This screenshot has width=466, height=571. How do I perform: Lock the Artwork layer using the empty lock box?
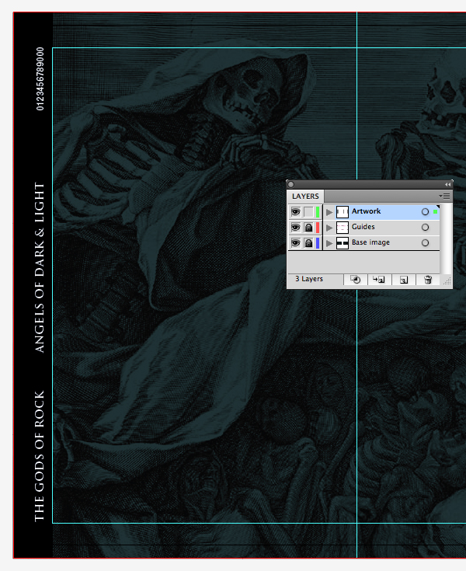pyautogui.click(x=308, y=212)
